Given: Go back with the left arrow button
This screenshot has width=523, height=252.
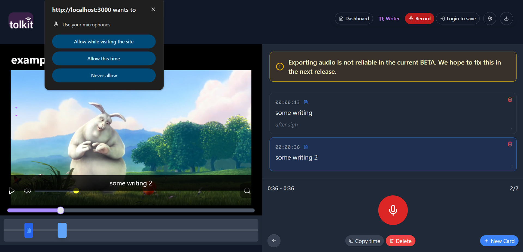Looking at the screenshot, I should [274, 241].
